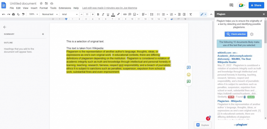Print the document using printer icon
Viewport: 267px width, 129px height.
coord(13,14)
